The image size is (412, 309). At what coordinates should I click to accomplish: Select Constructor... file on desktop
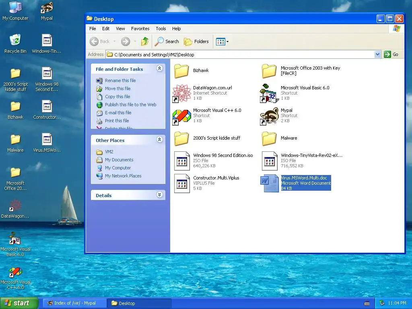point(47,109)
